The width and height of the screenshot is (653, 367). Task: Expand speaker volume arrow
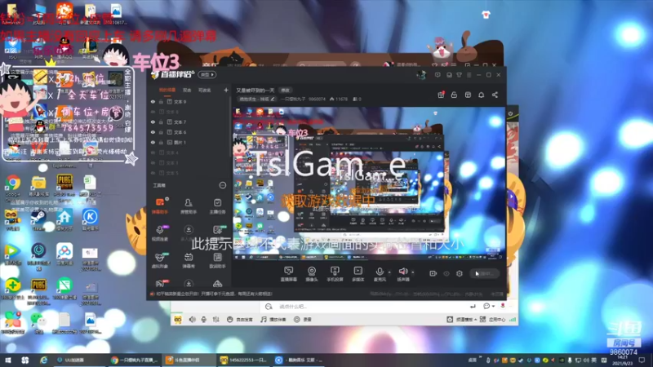coord(413,272)
